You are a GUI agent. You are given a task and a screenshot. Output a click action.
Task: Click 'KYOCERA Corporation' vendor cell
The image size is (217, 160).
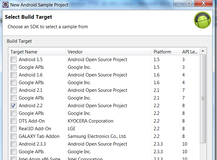pyautogui.click(x=90, y=121)
